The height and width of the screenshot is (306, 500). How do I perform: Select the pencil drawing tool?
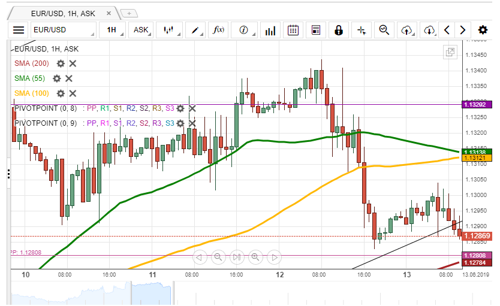195,30
